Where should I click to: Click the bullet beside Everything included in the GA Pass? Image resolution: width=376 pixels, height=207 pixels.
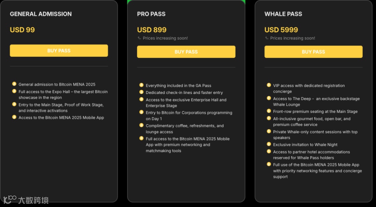pyautogui.click(x=141, y=85)
